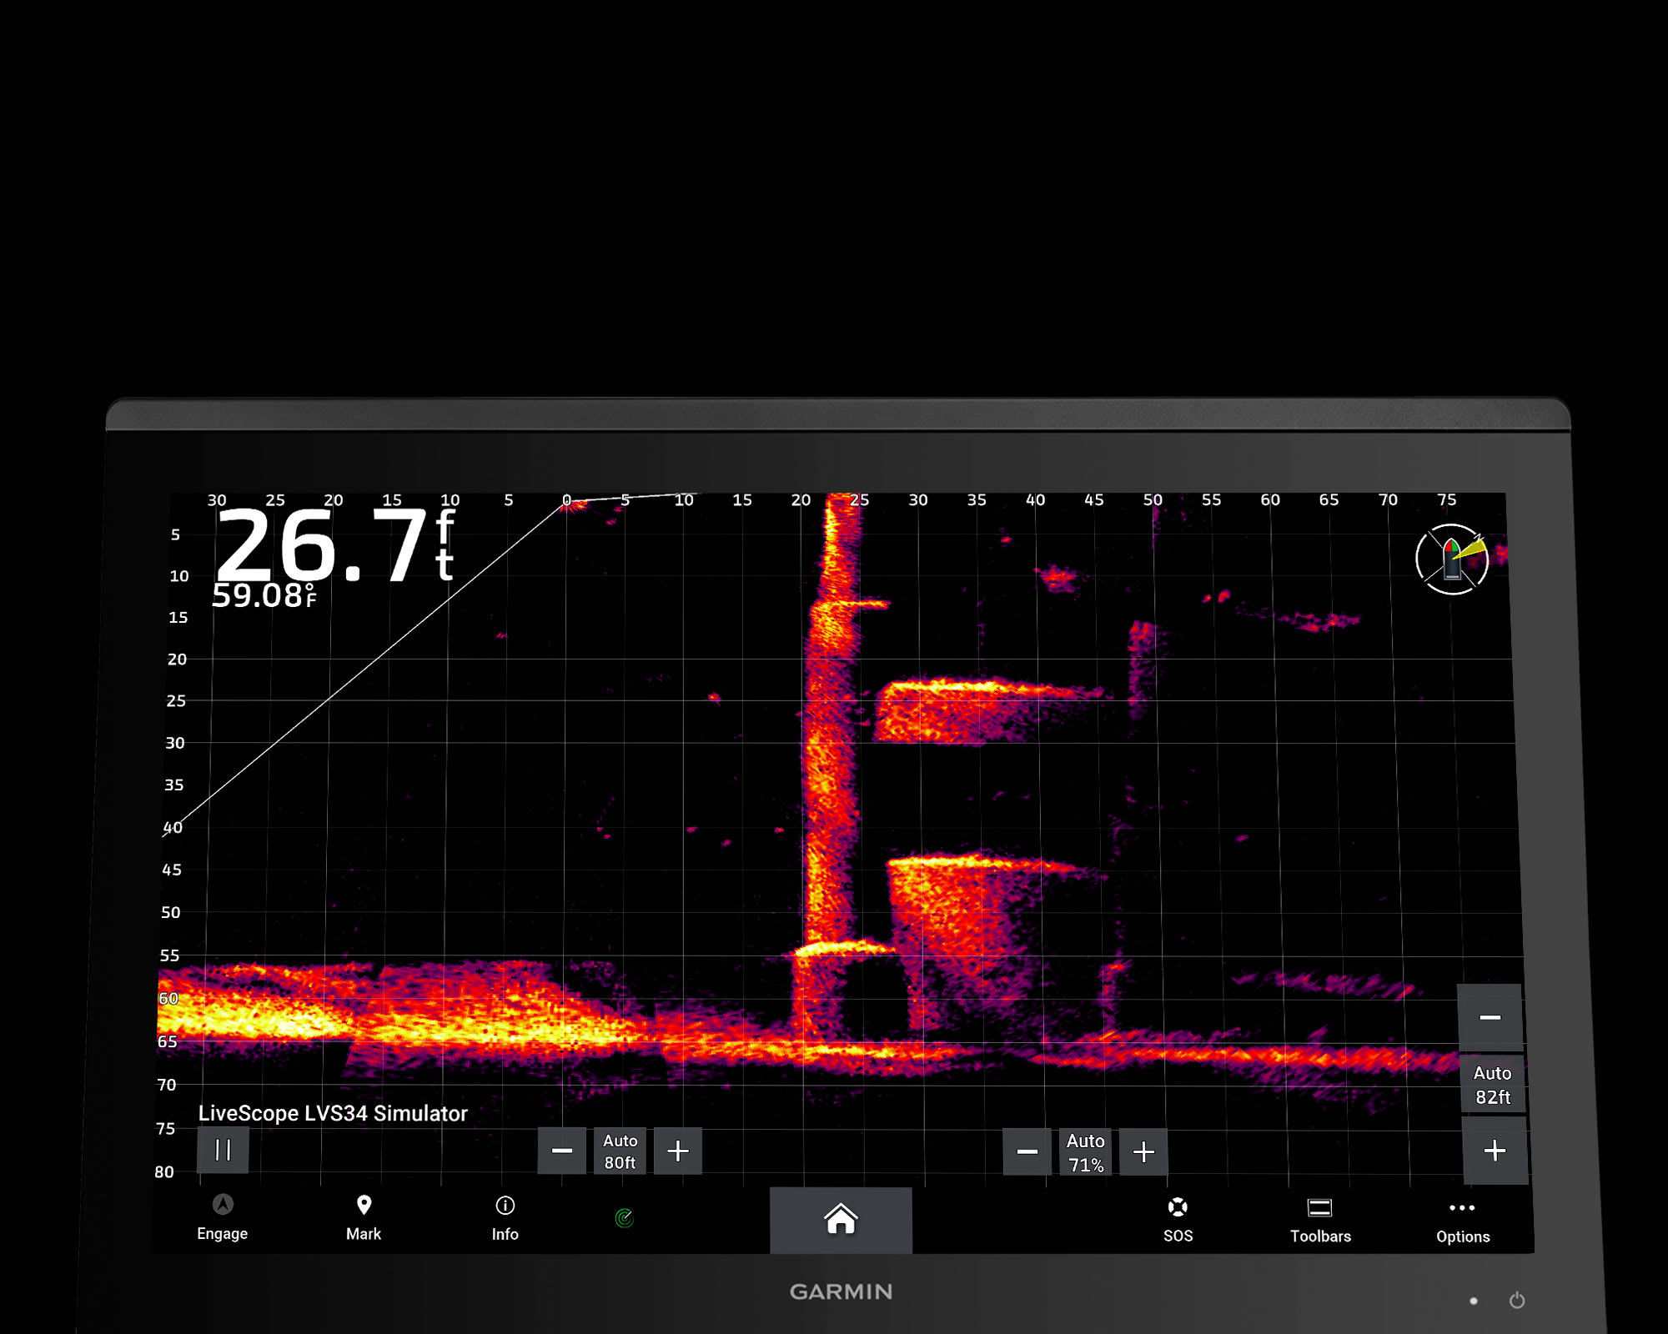Click the green radar sonar status icon
The image size is (1668, 1334).
coord(624,1218)
